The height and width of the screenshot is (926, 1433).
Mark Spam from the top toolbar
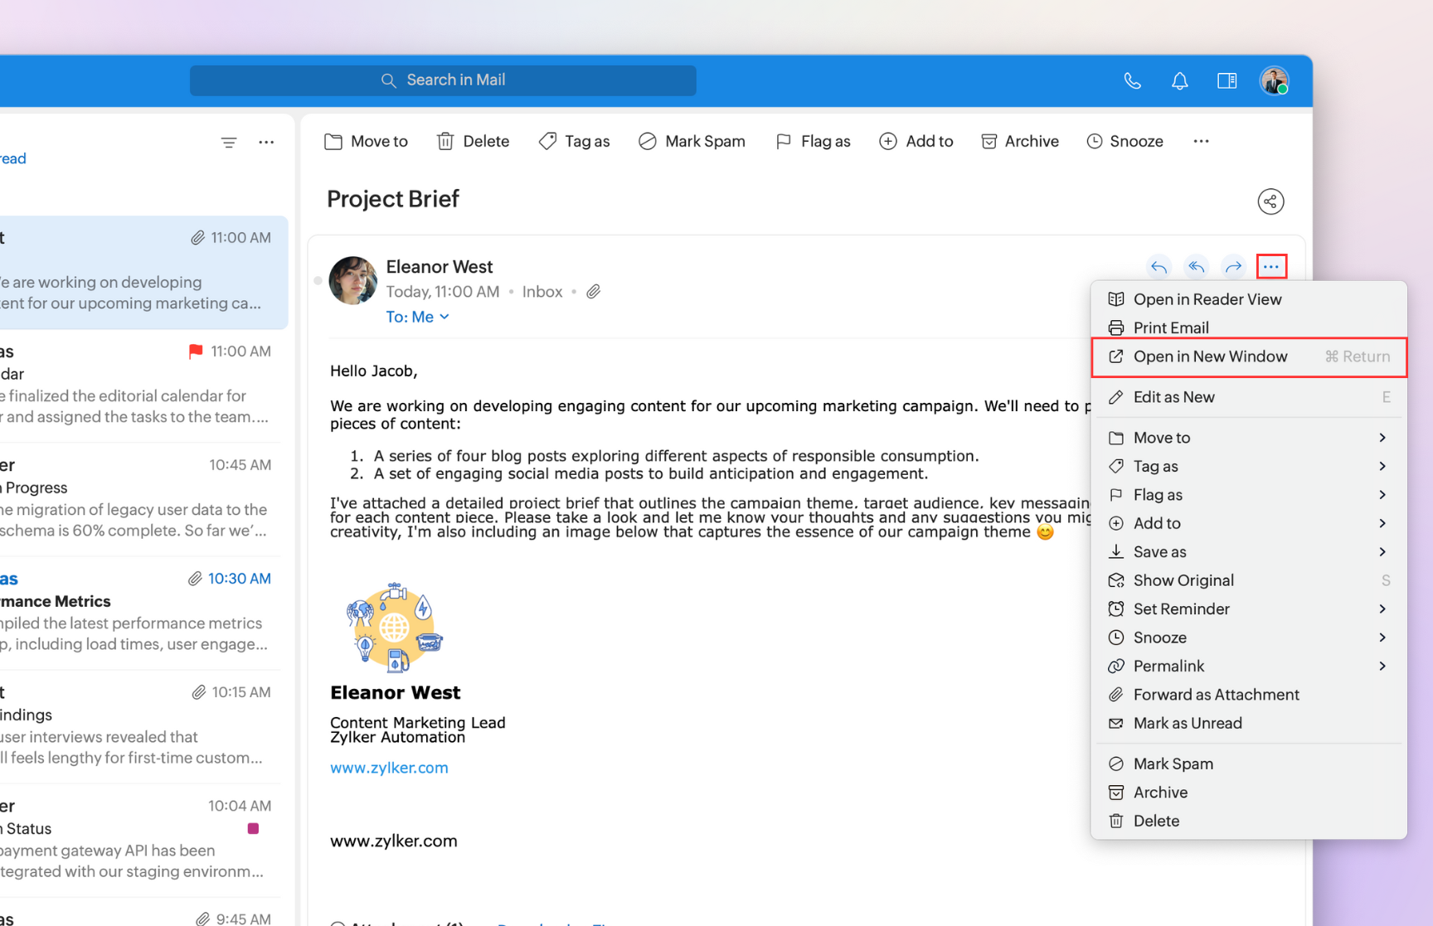(692, 142)
